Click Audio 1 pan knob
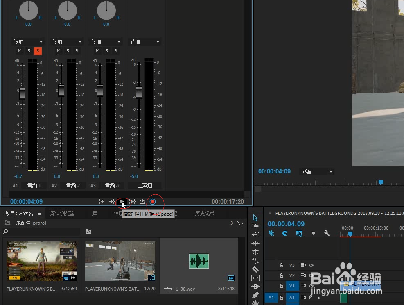The height and width of the screenshot is (305, 404). pos(29,10)
